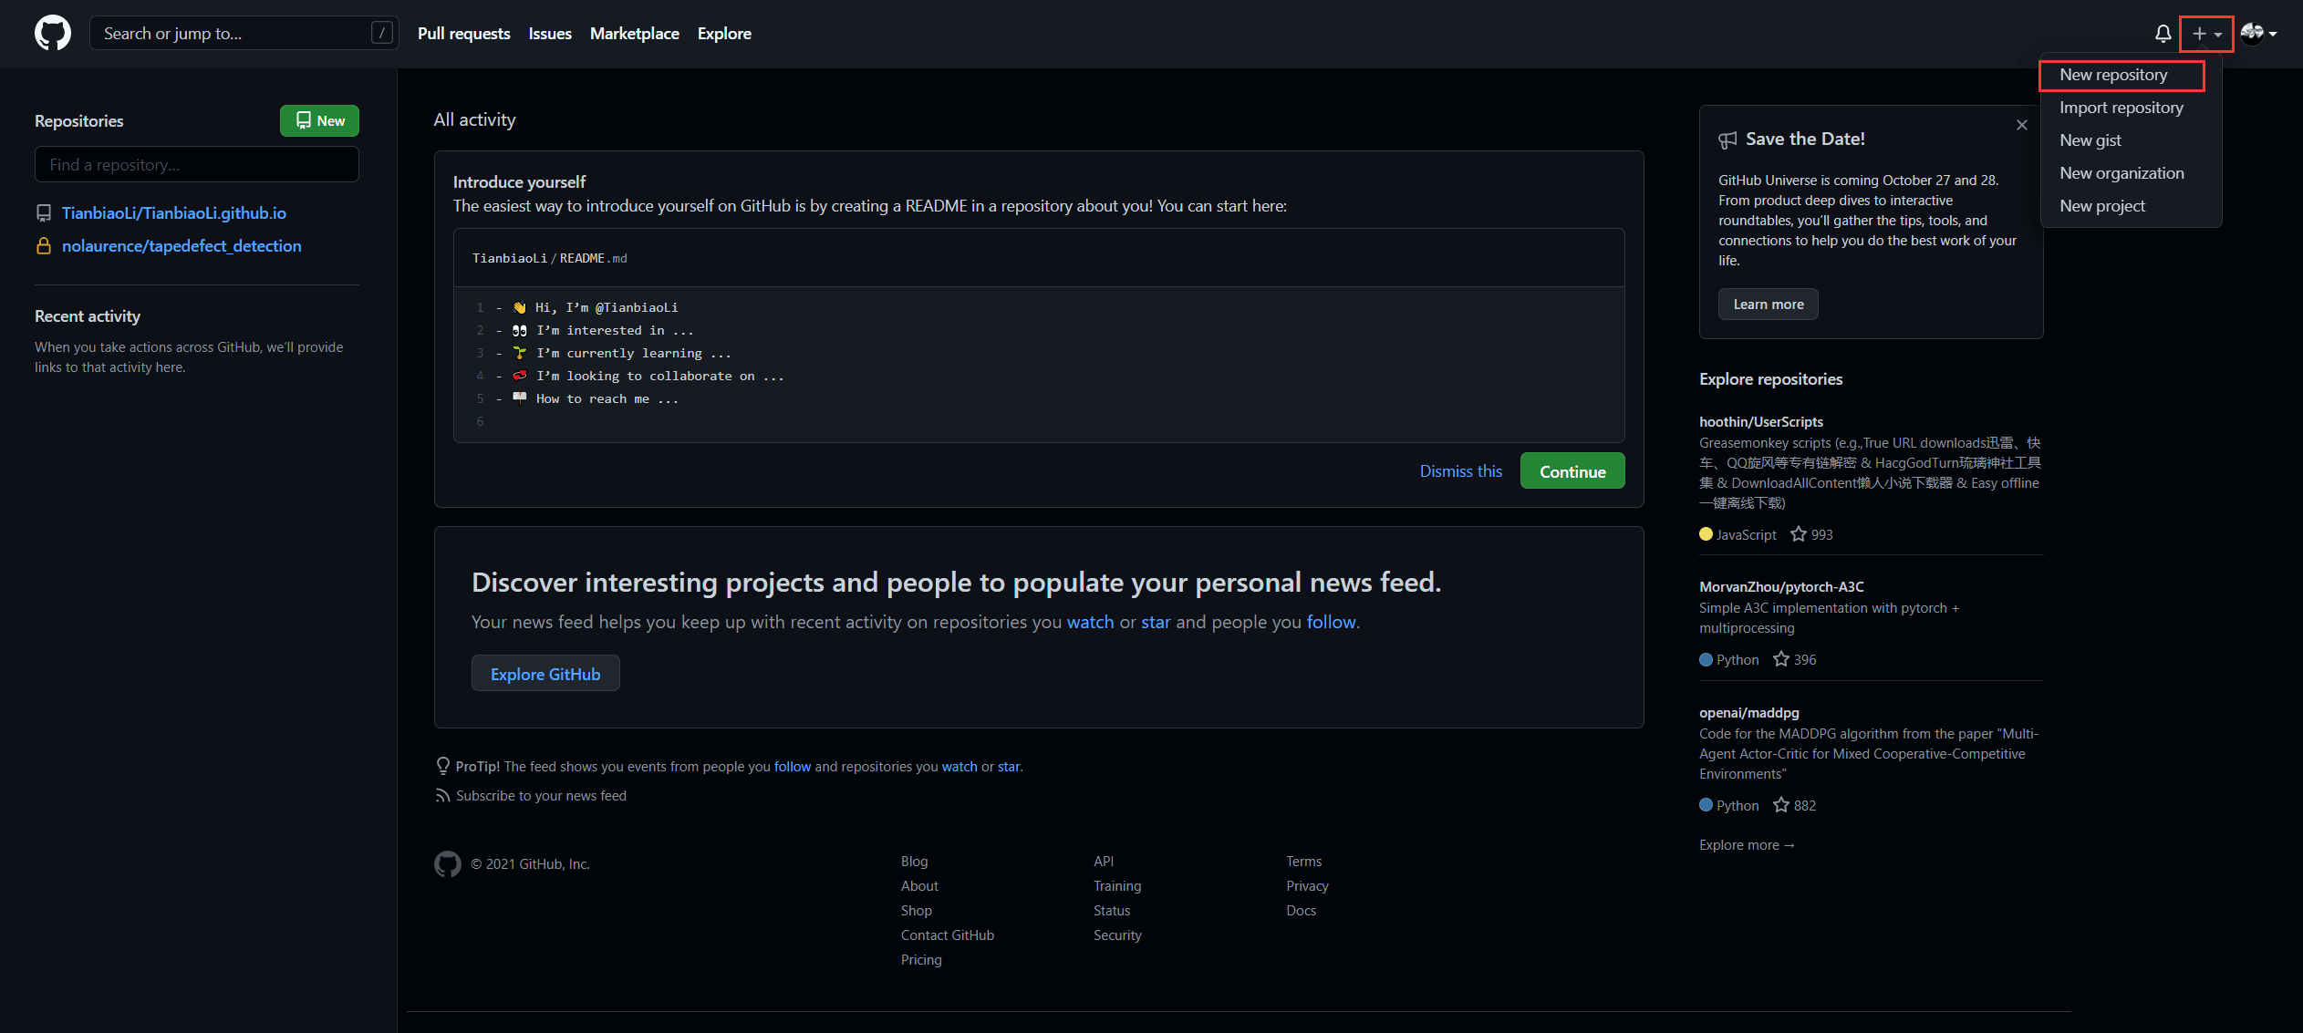Click the star icon for openai/maddpg

click(1780, 805)
